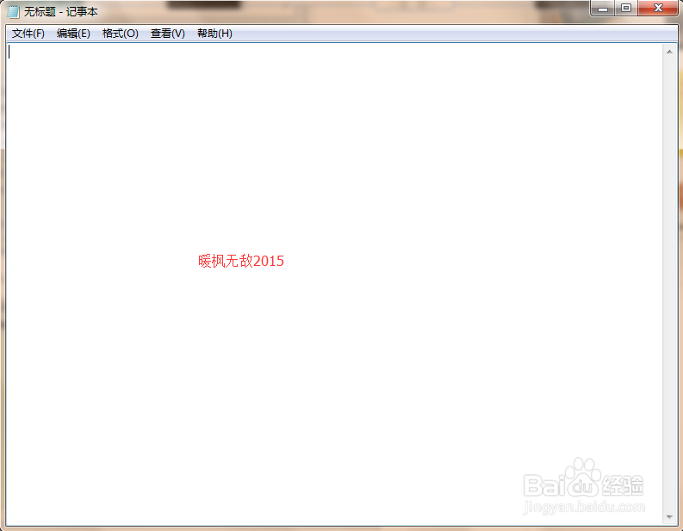Open the 编辑(E) menu
Viewport: 683px width, 531px height.
click(73, 34)
